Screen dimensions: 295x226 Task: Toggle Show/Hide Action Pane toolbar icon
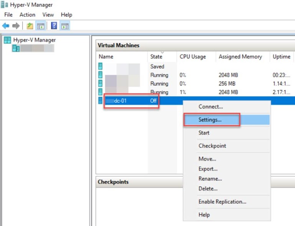[65, 26]
